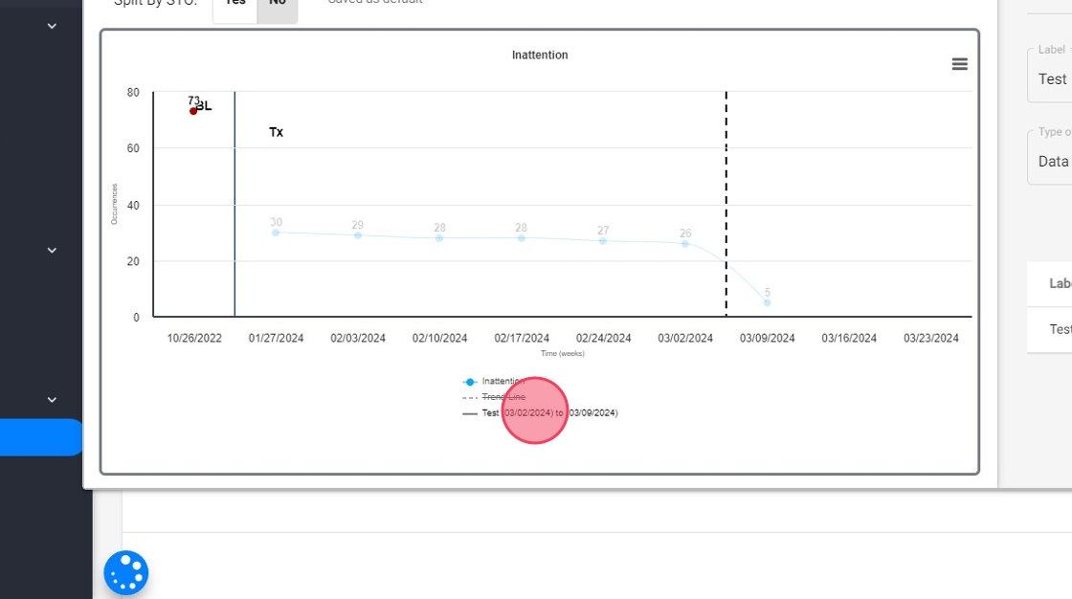
Task: Expand the middle sidebar chevron
Action: point(52,251)
